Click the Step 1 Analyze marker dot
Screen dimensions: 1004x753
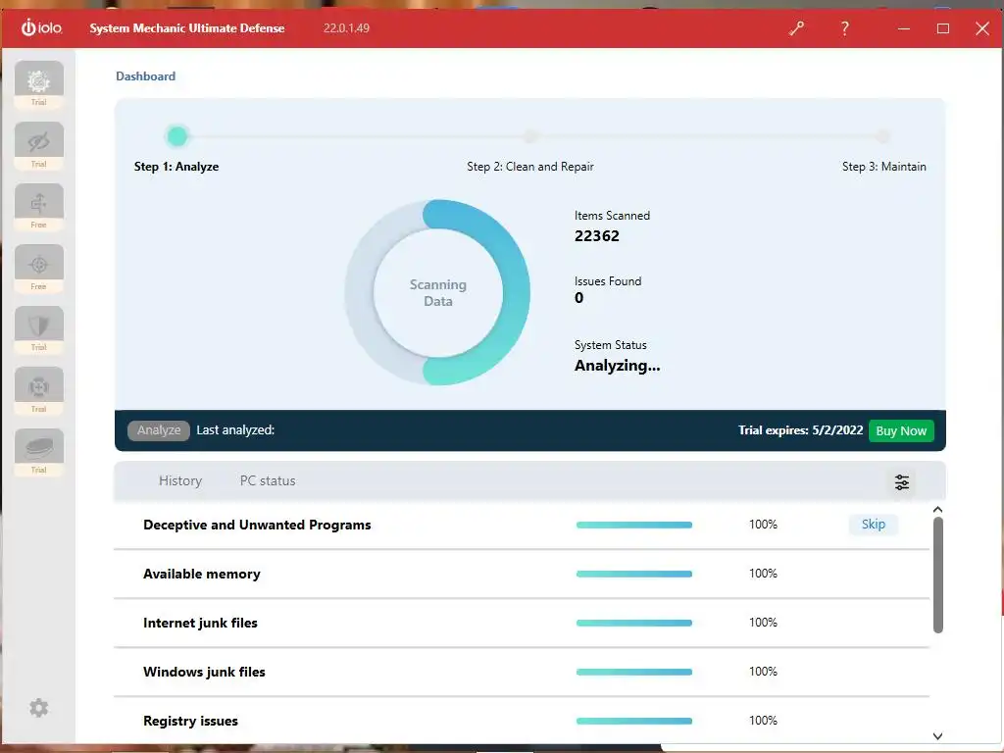pos(177,135)
